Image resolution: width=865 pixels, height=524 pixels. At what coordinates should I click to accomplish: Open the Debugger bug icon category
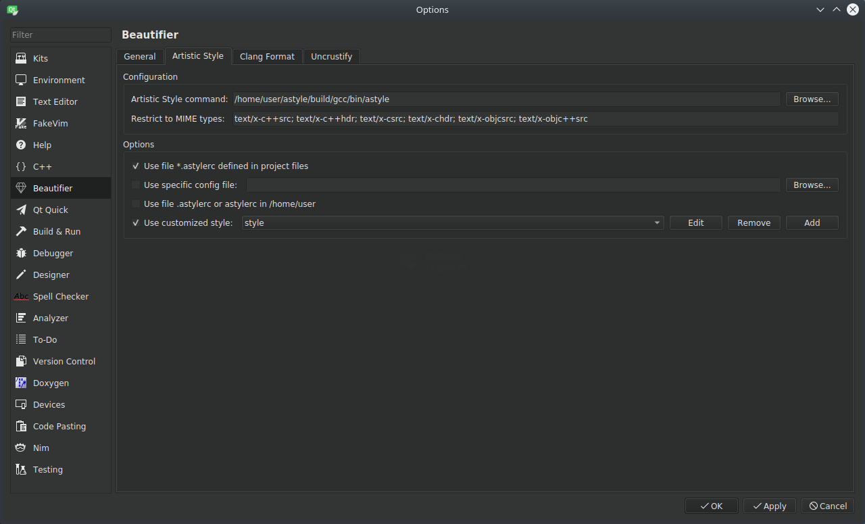point(21,254)
